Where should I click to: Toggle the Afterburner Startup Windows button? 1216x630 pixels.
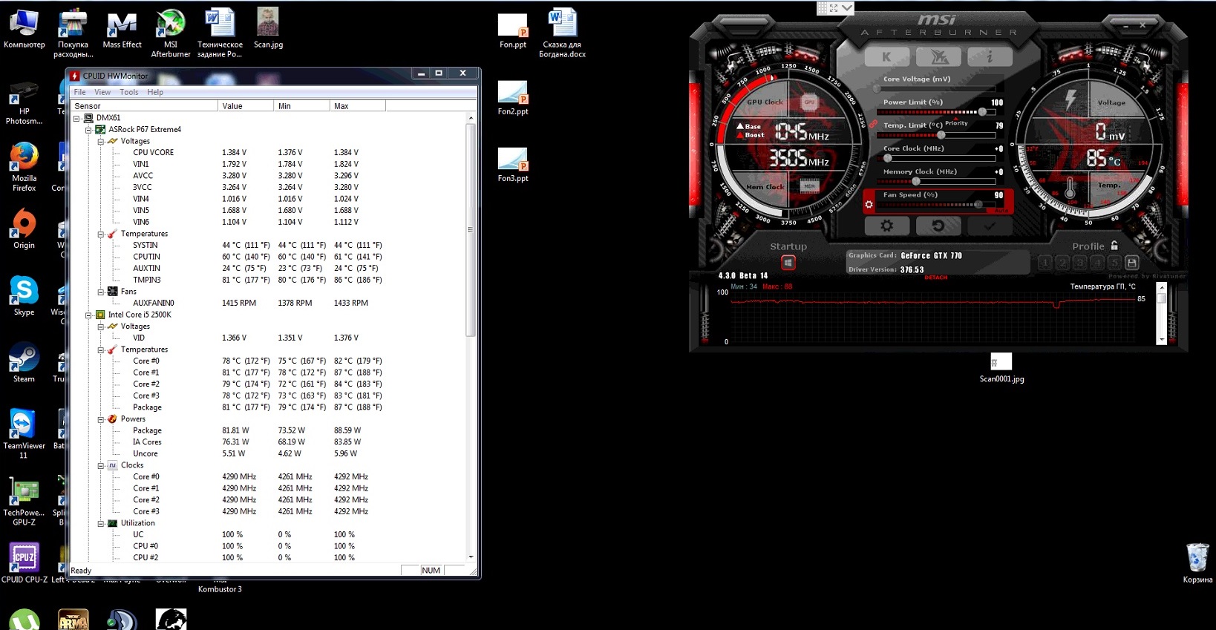pos(788,263)
